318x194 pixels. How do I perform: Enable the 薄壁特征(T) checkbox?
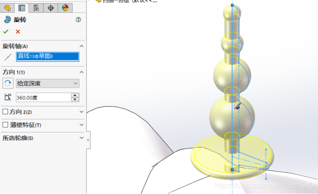(5, 125)
